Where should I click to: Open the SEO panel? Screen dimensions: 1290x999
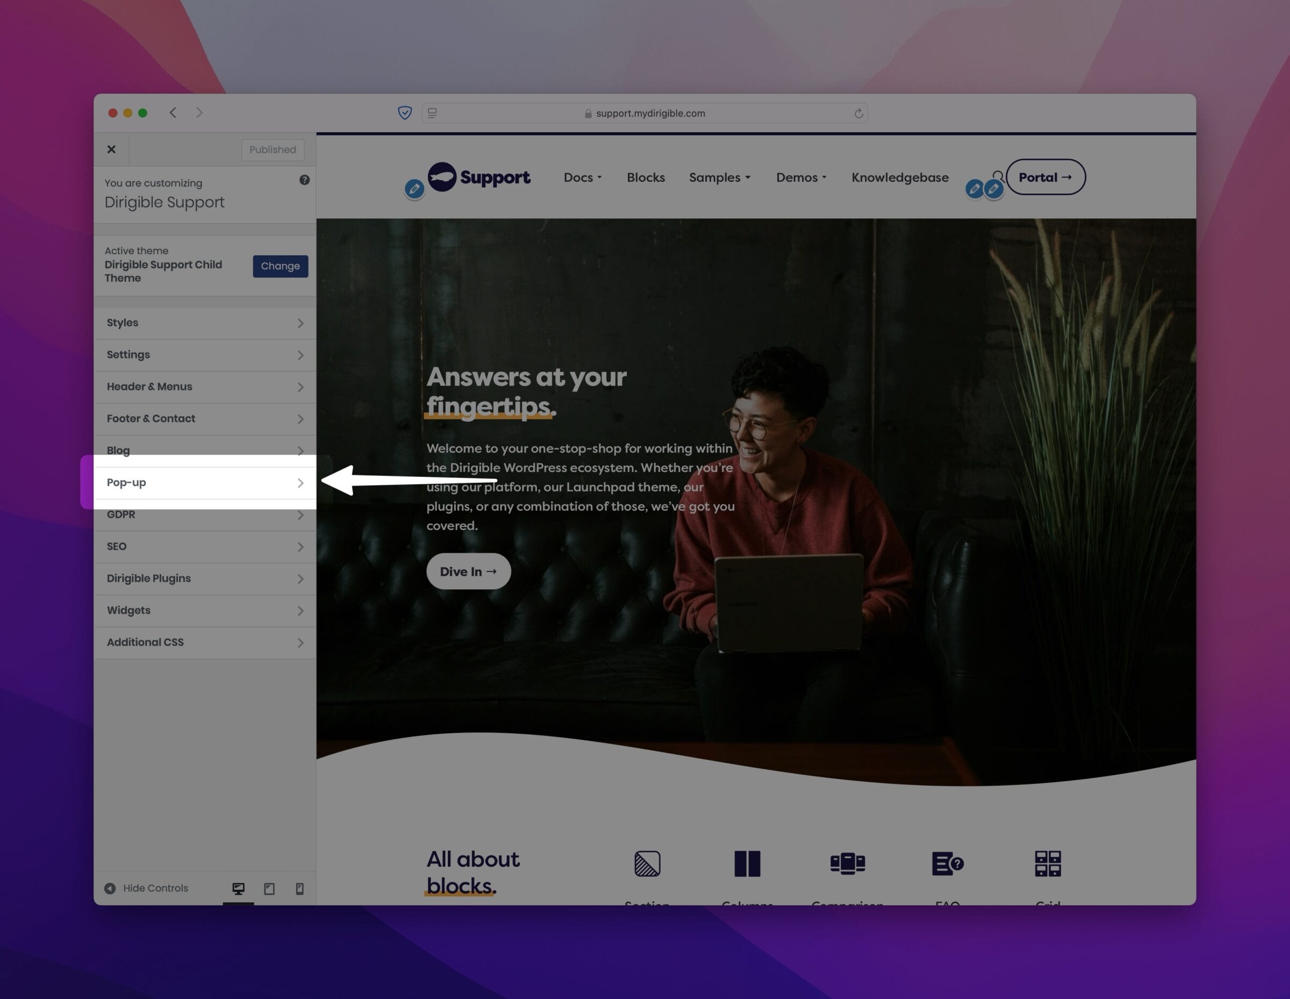coord(204,546)
